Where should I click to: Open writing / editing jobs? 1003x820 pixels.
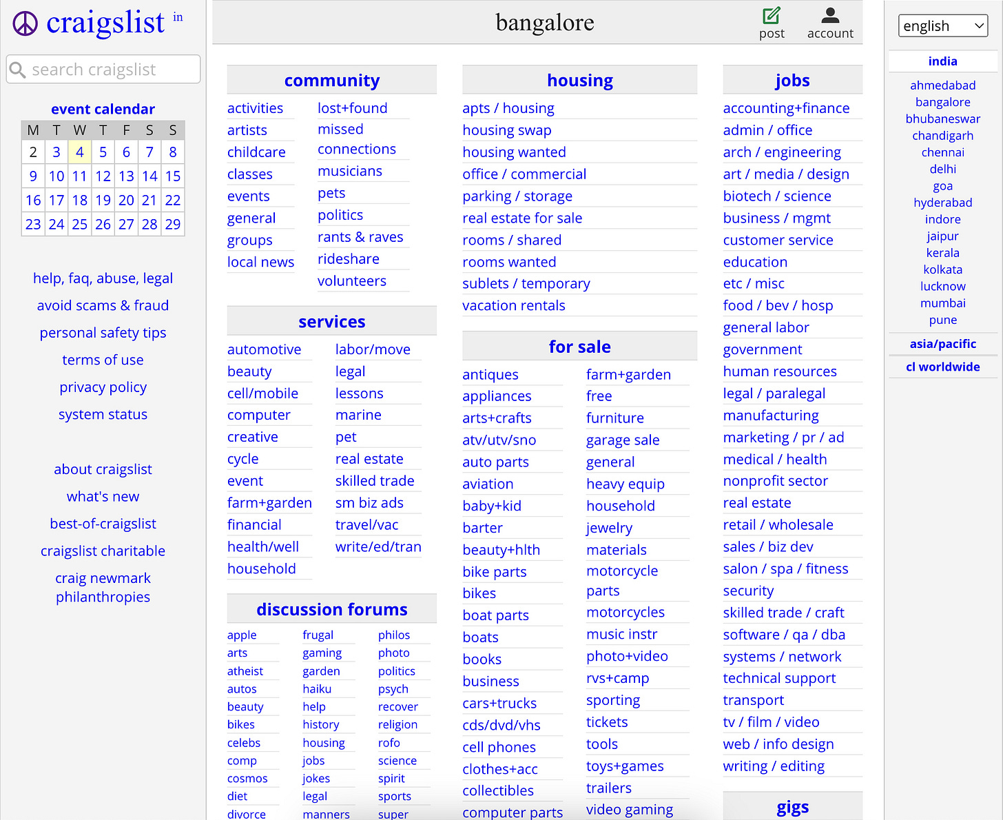click(774, 766)
